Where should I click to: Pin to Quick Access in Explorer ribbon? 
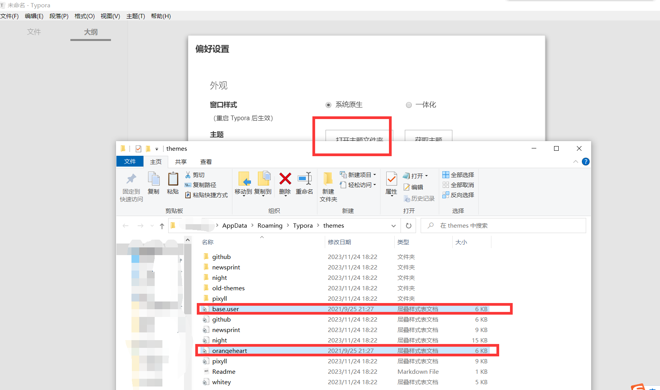131,187
